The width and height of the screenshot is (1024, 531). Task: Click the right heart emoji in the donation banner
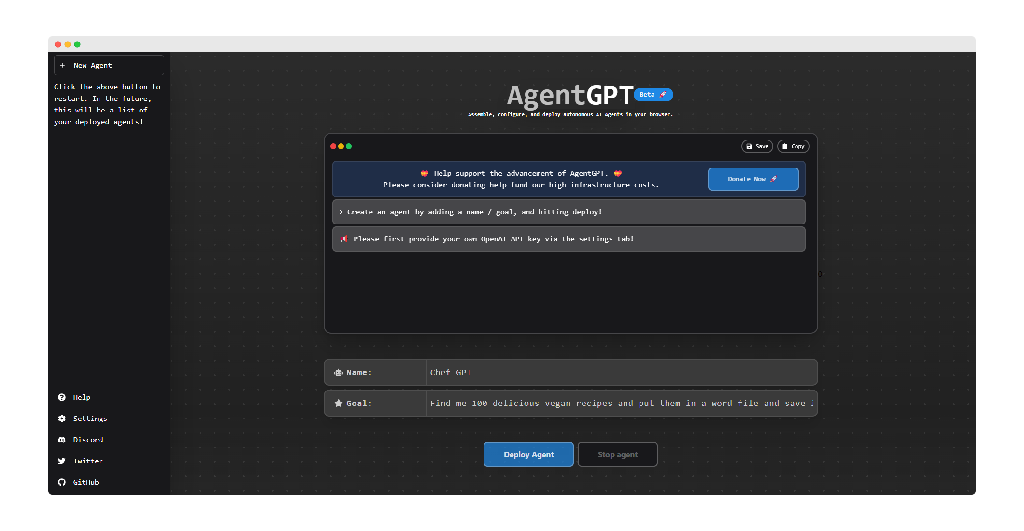[x=618, y=173]
